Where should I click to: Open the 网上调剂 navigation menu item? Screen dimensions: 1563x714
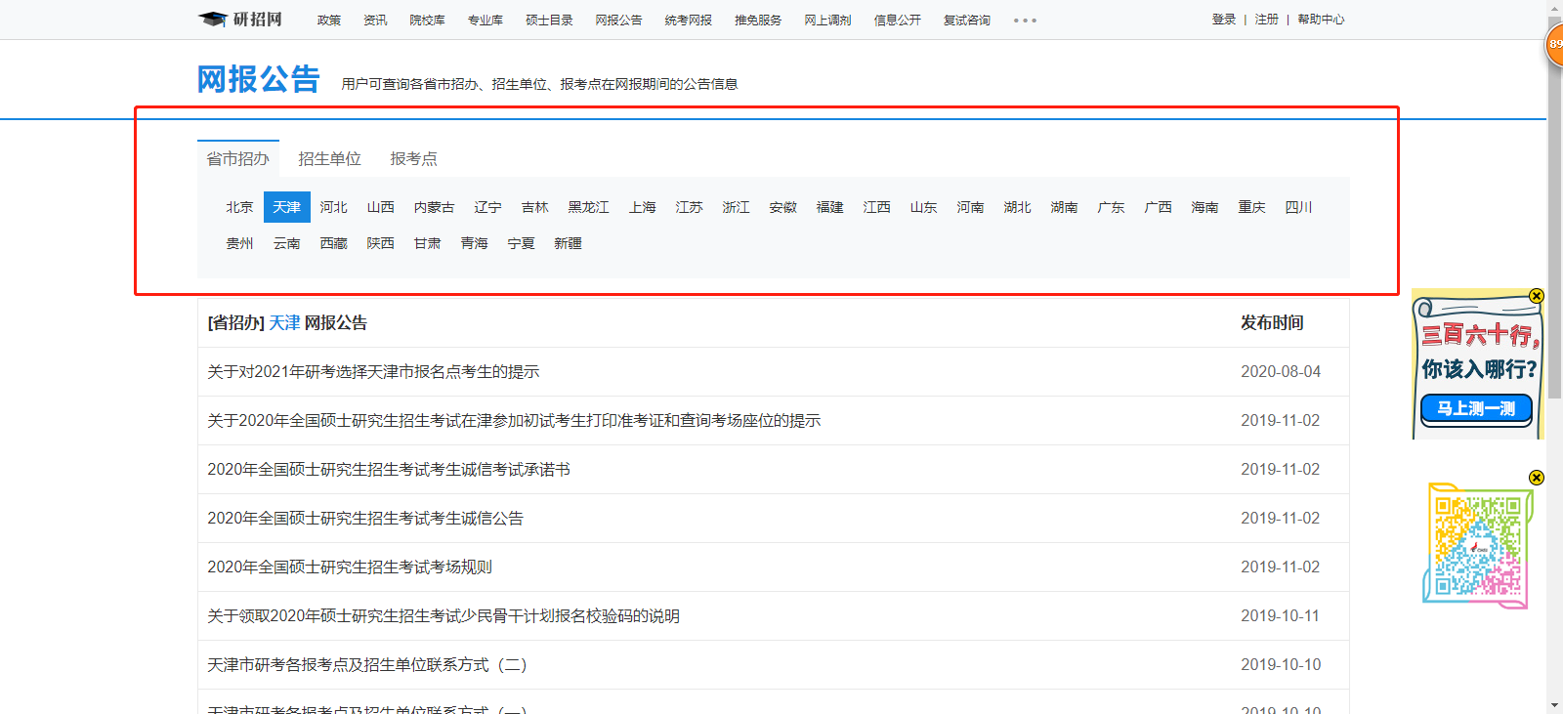point(827,20)
